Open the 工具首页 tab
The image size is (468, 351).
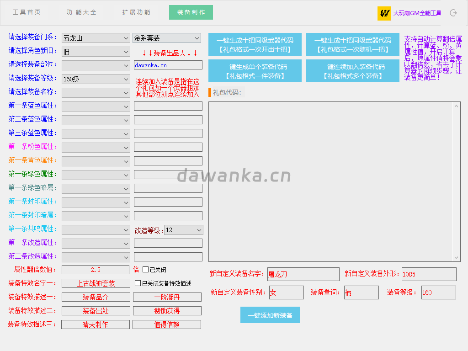[x=27, y=12]
